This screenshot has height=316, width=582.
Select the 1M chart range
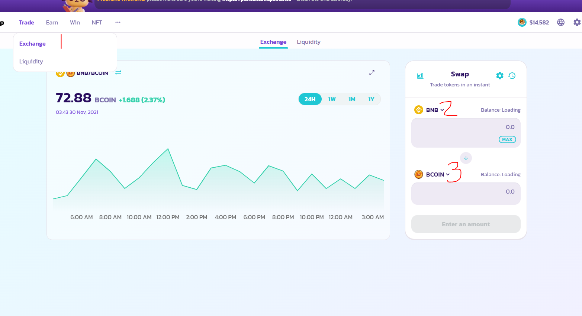click(x=352, y=99)
